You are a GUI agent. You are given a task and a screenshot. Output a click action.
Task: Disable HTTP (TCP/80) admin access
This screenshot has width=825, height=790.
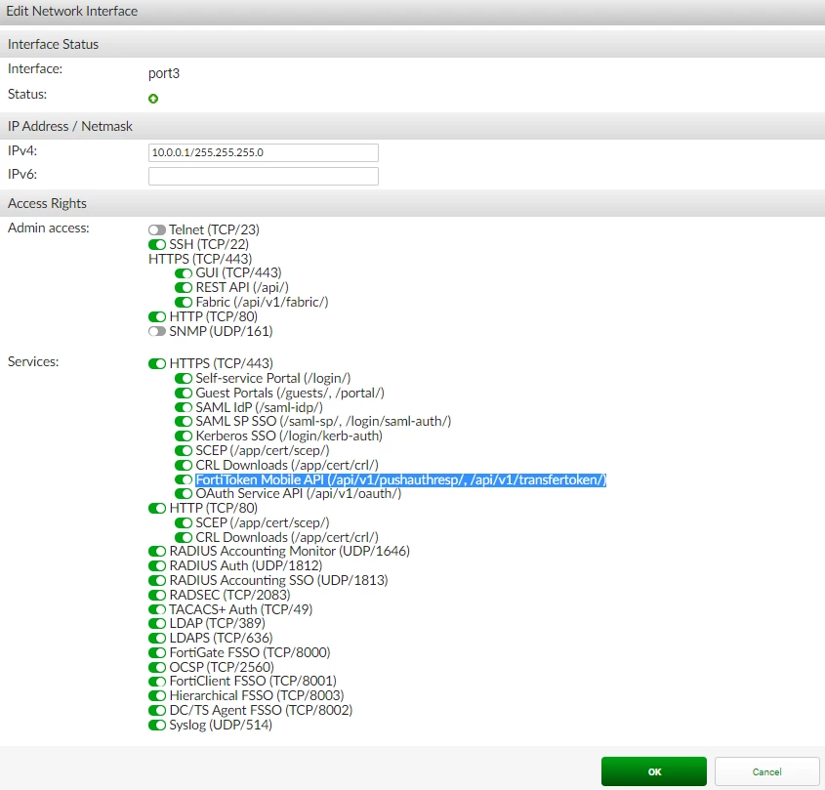[x=157, y=316]
